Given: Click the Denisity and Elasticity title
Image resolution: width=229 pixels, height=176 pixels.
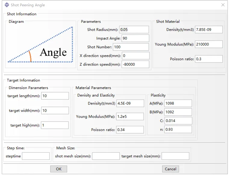Looking at the screenshot, I should point(96,95).
